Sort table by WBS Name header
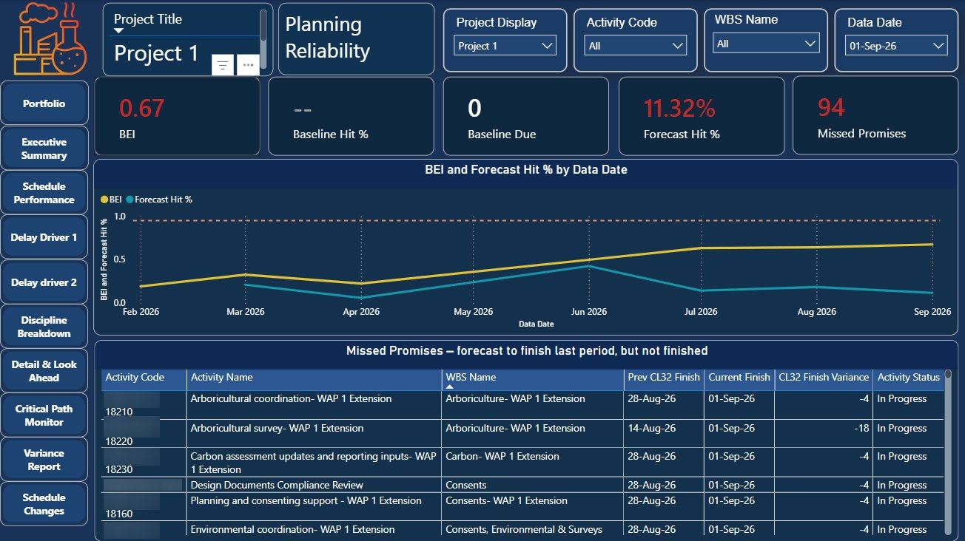The height and width of the screenshot is (541, 965). [533, 378]
